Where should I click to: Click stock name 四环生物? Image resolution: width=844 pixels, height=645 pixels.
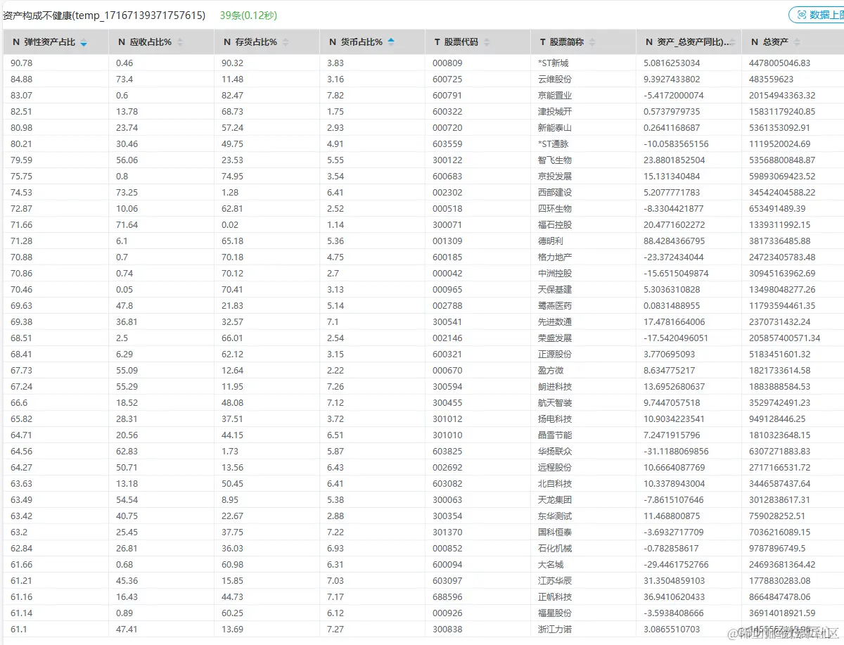(x=555, y=209)
